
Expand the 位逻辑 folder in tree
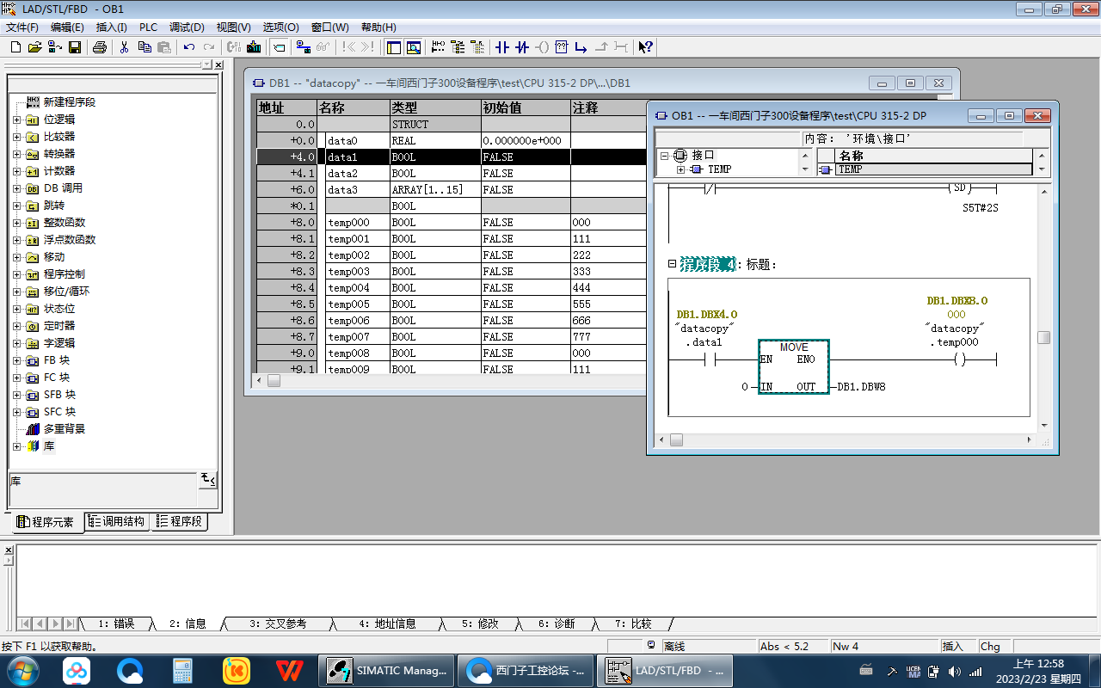(16, 120)
